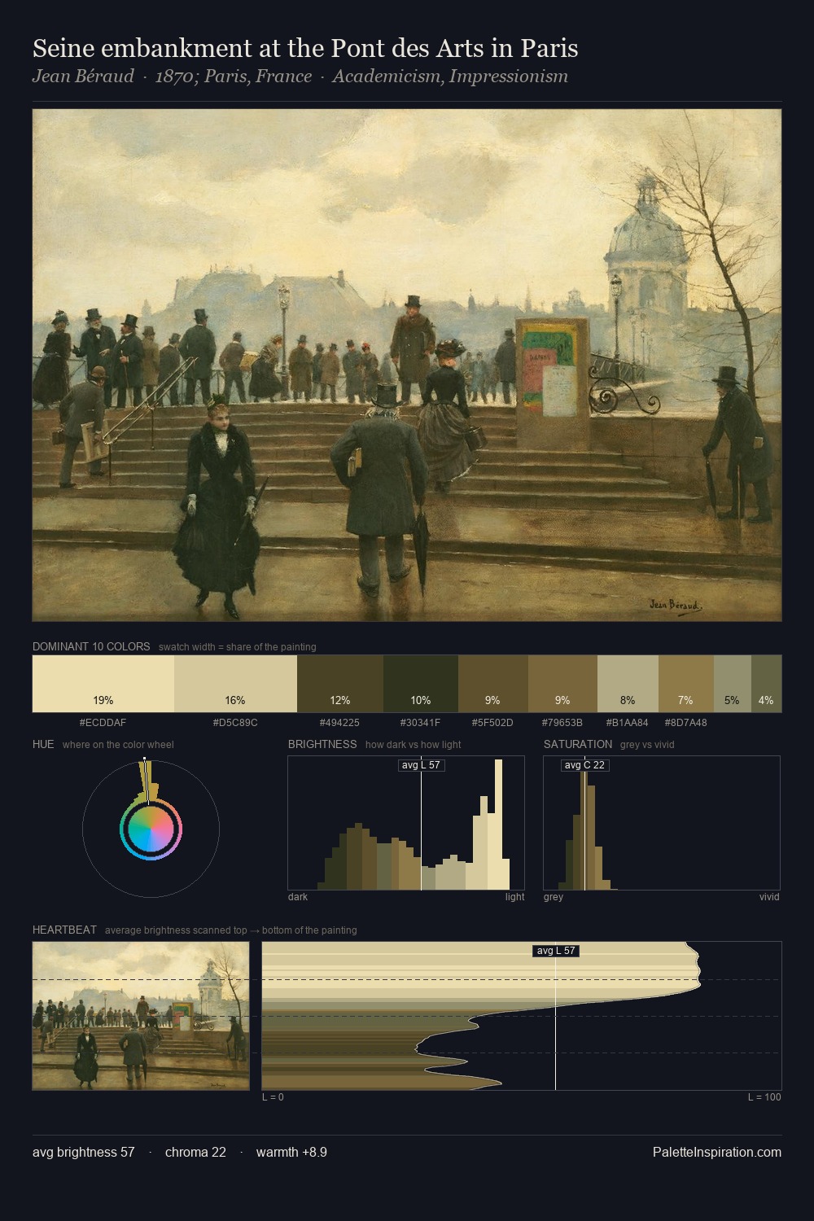The width and height of the screenshot is (814, 1221).
Task: Visit PaletteInspiration.com link
Action: (717, 1152)
